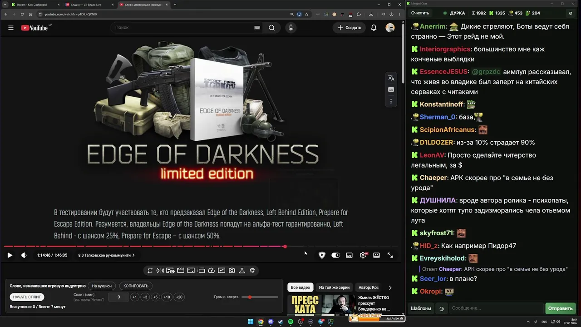Add +1 minute to split
Image resolution: width=581 pixels, height=327 pixels.
coord(134,297)
